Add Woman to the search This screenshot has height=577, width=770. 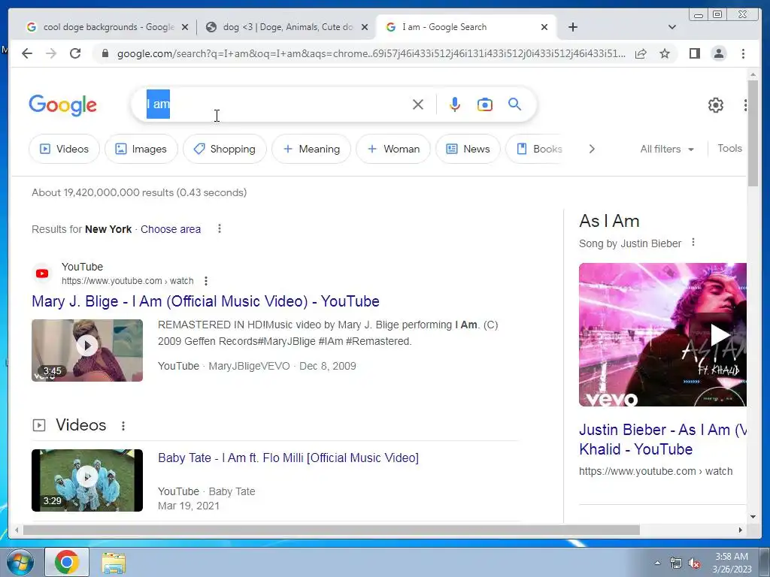pos(393,149)
